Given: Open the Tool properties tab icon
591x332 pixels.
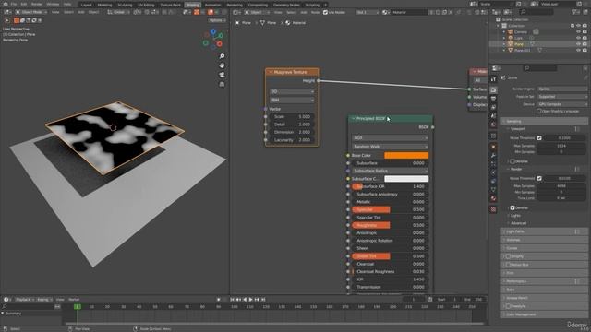Looking at the screenshot, I should click(x=494, y=79).
